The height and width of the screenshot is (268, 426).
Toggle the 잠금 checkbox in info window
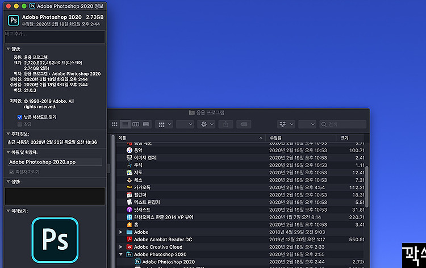pyautogui.click(x=19, y=124)
